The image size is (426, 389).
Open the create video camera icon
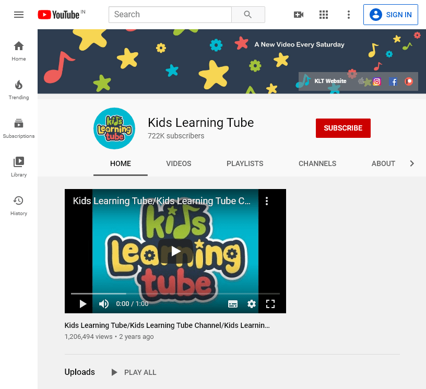click(x=299, y=15)
